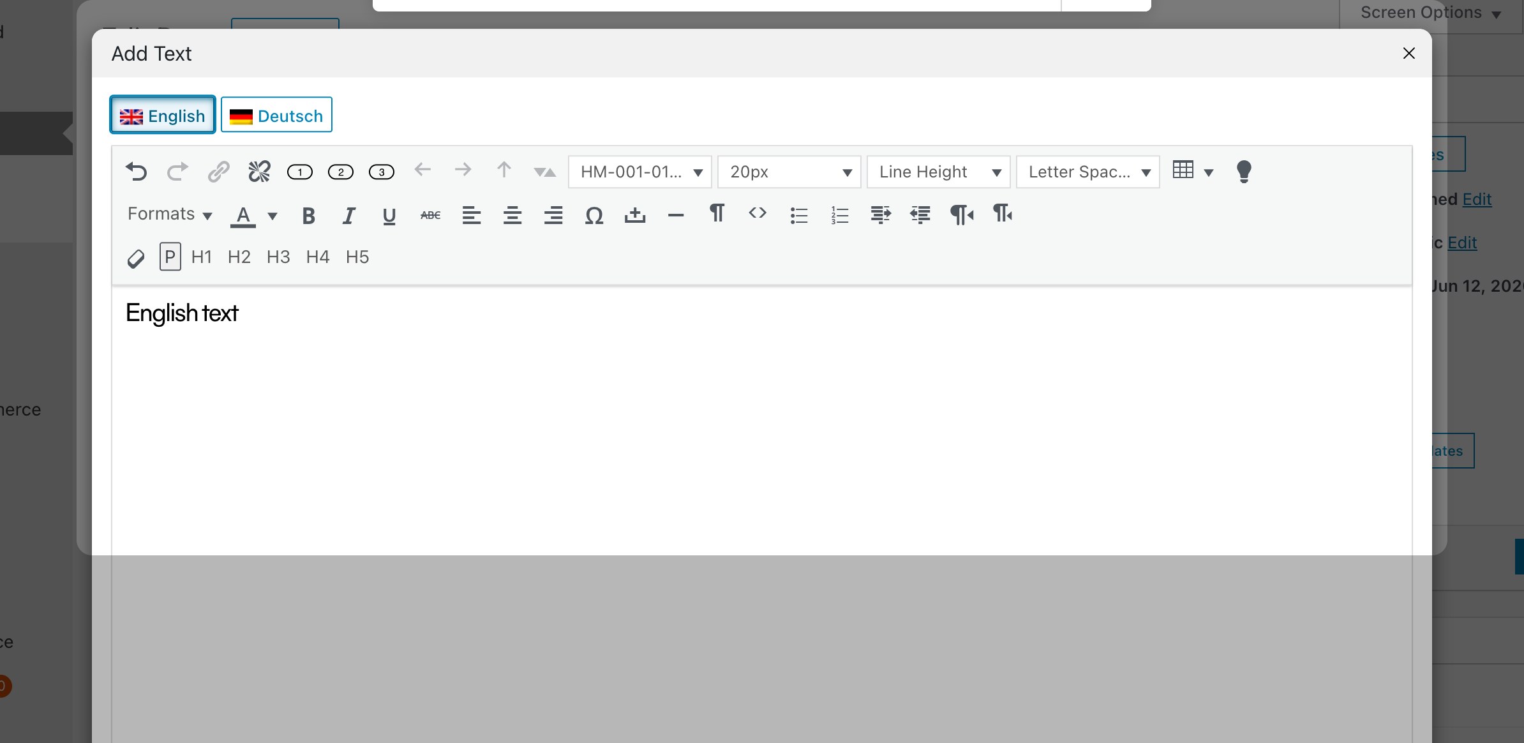Insert special character with Omega icon
This screenshot has height=743, width=1524.
click(x=594, y=216)
